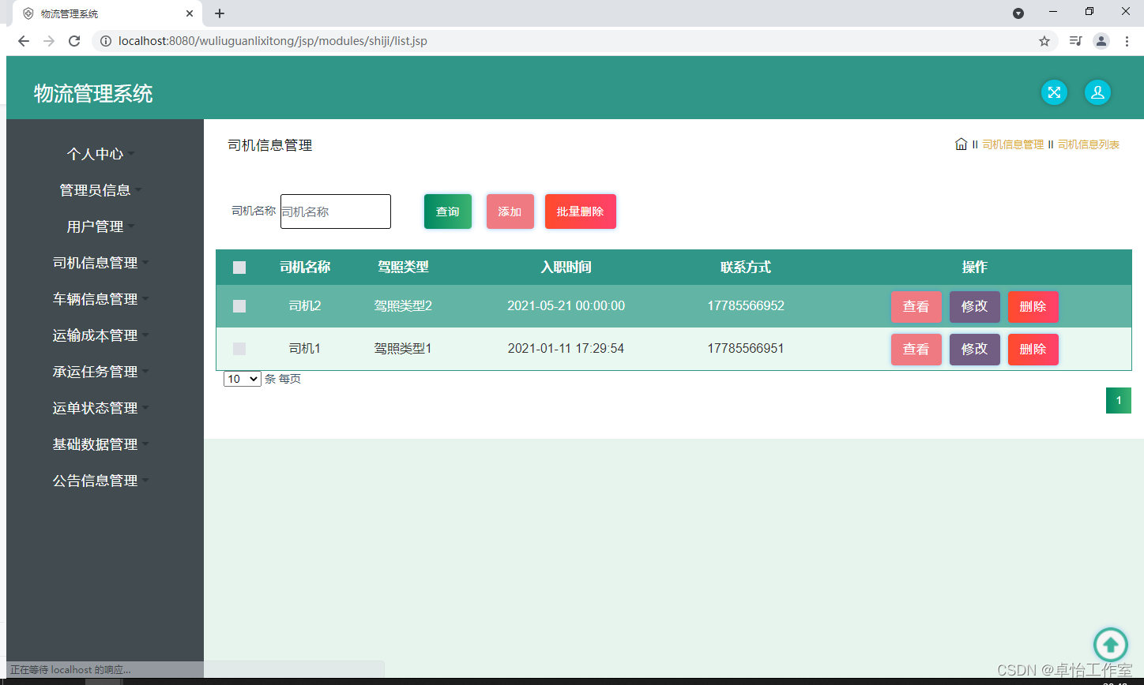Click 司机信息列表 breadcrumb link

point(1089,144)
